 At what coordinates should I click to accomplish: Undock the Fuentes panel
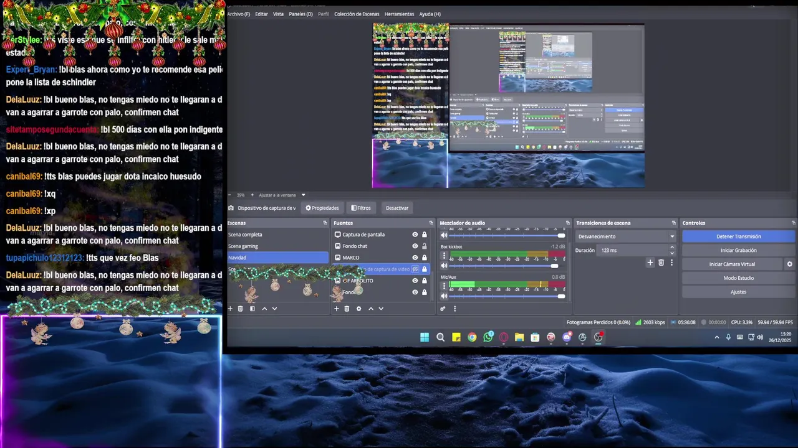click(x=431, y=223)
